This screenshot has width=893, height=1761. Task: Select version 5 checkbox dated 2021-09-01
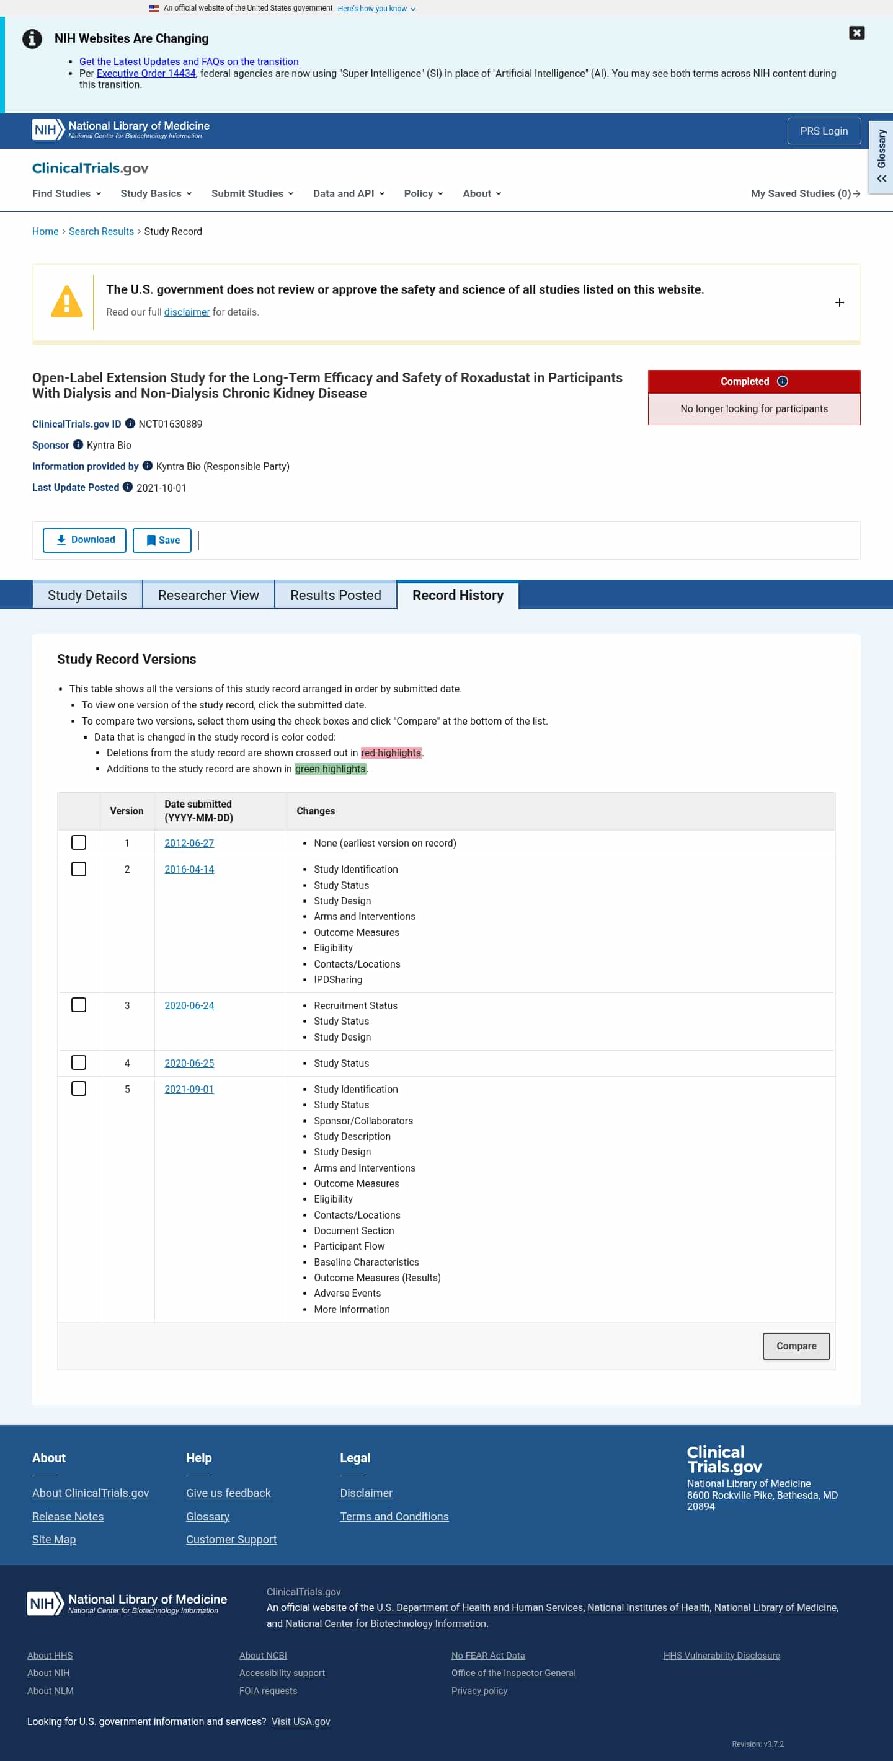79,1088
